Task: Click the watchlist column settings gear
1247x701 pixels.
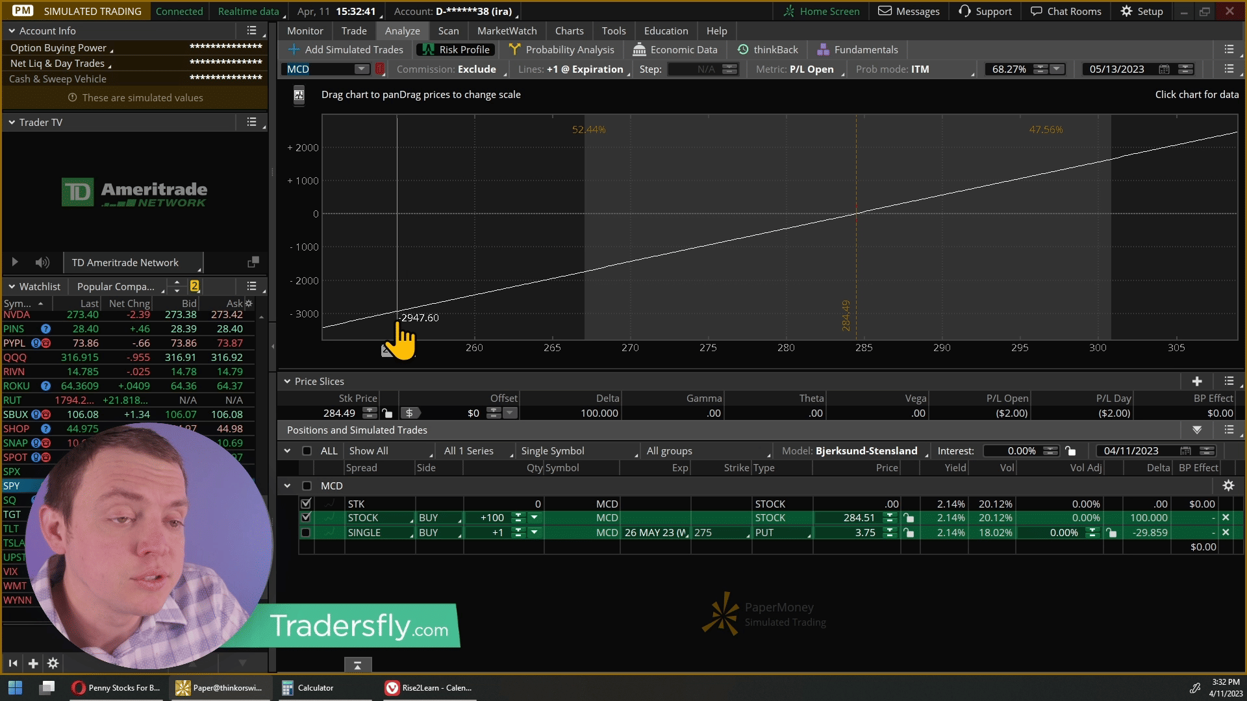Action: coord(248,303)
